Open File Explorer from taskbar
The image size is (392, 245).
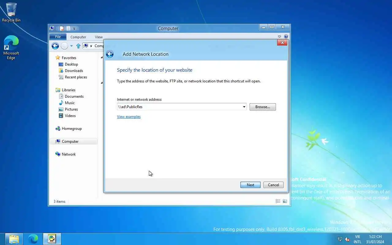click(x=14, y=239)
